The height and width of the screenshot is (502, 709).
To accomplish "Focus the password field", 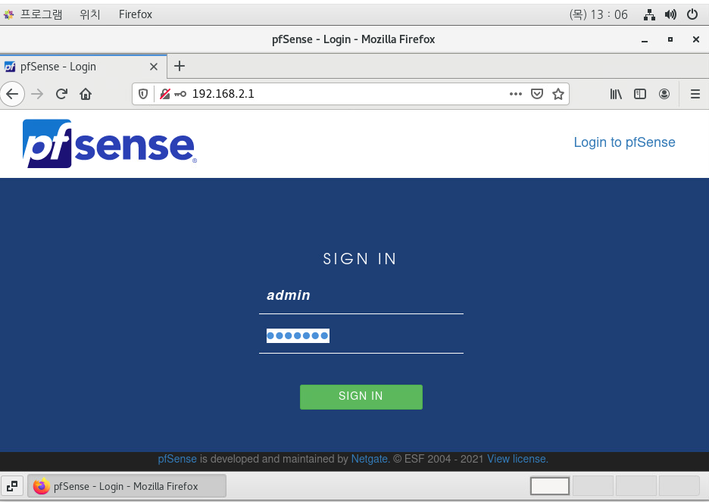I will point(361,335).
